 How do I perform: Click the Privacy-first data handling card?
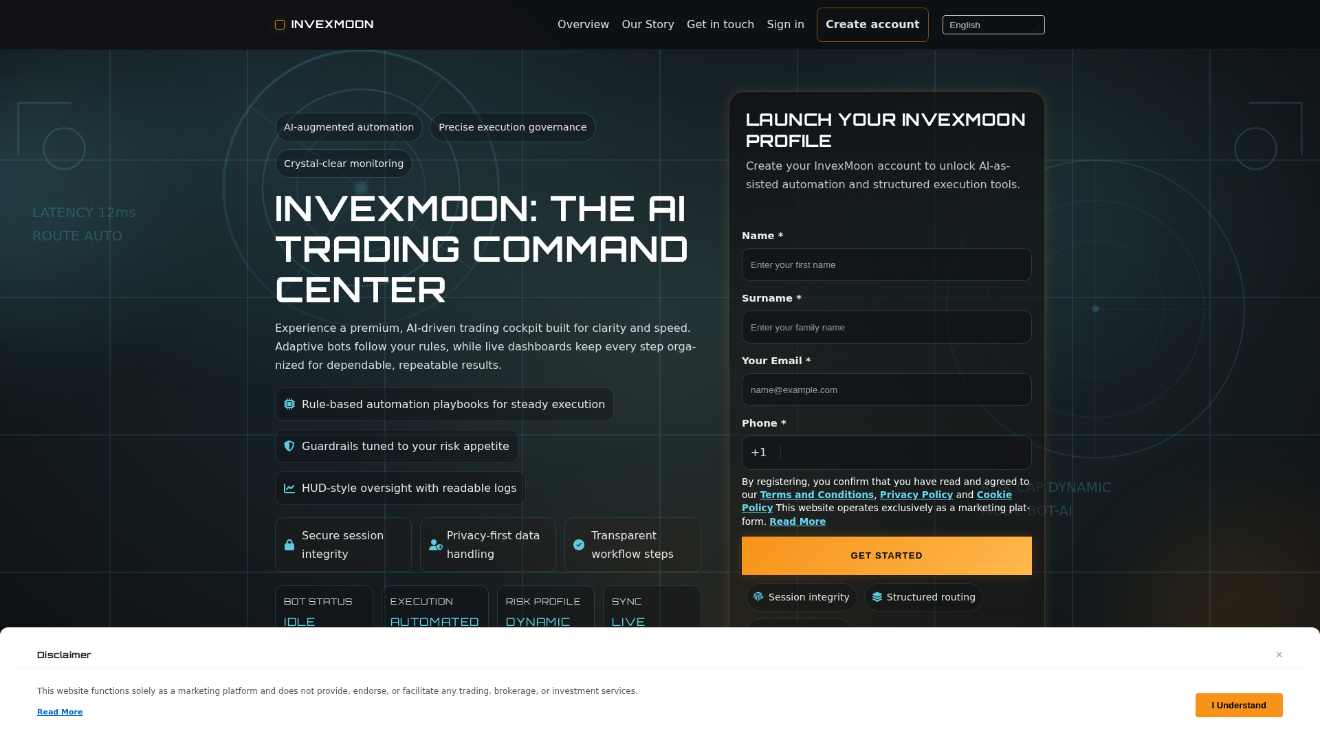pos(488,545)
